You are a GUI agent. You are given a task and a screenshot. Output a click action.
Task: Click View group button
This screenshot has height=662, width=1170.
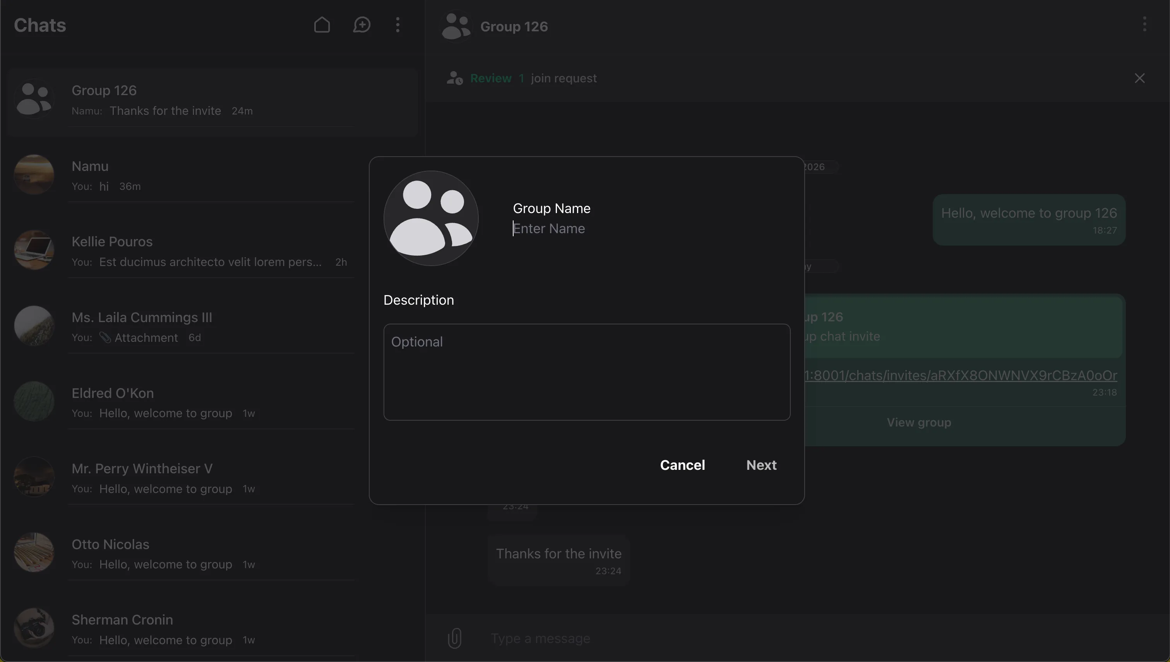(919, 422)
